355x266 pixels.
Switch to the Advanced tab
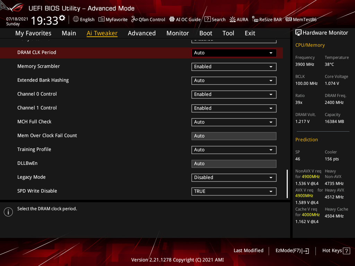pos(142,33)
